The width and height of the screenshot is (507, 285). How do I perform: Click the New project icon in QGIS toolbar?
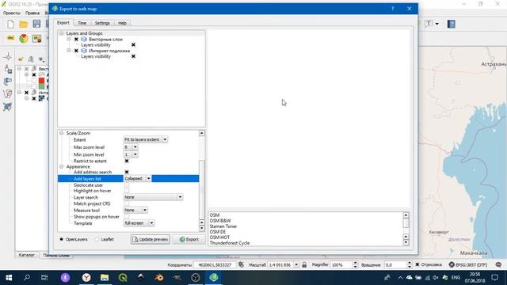pyautogui.click(x=10, y=24)
